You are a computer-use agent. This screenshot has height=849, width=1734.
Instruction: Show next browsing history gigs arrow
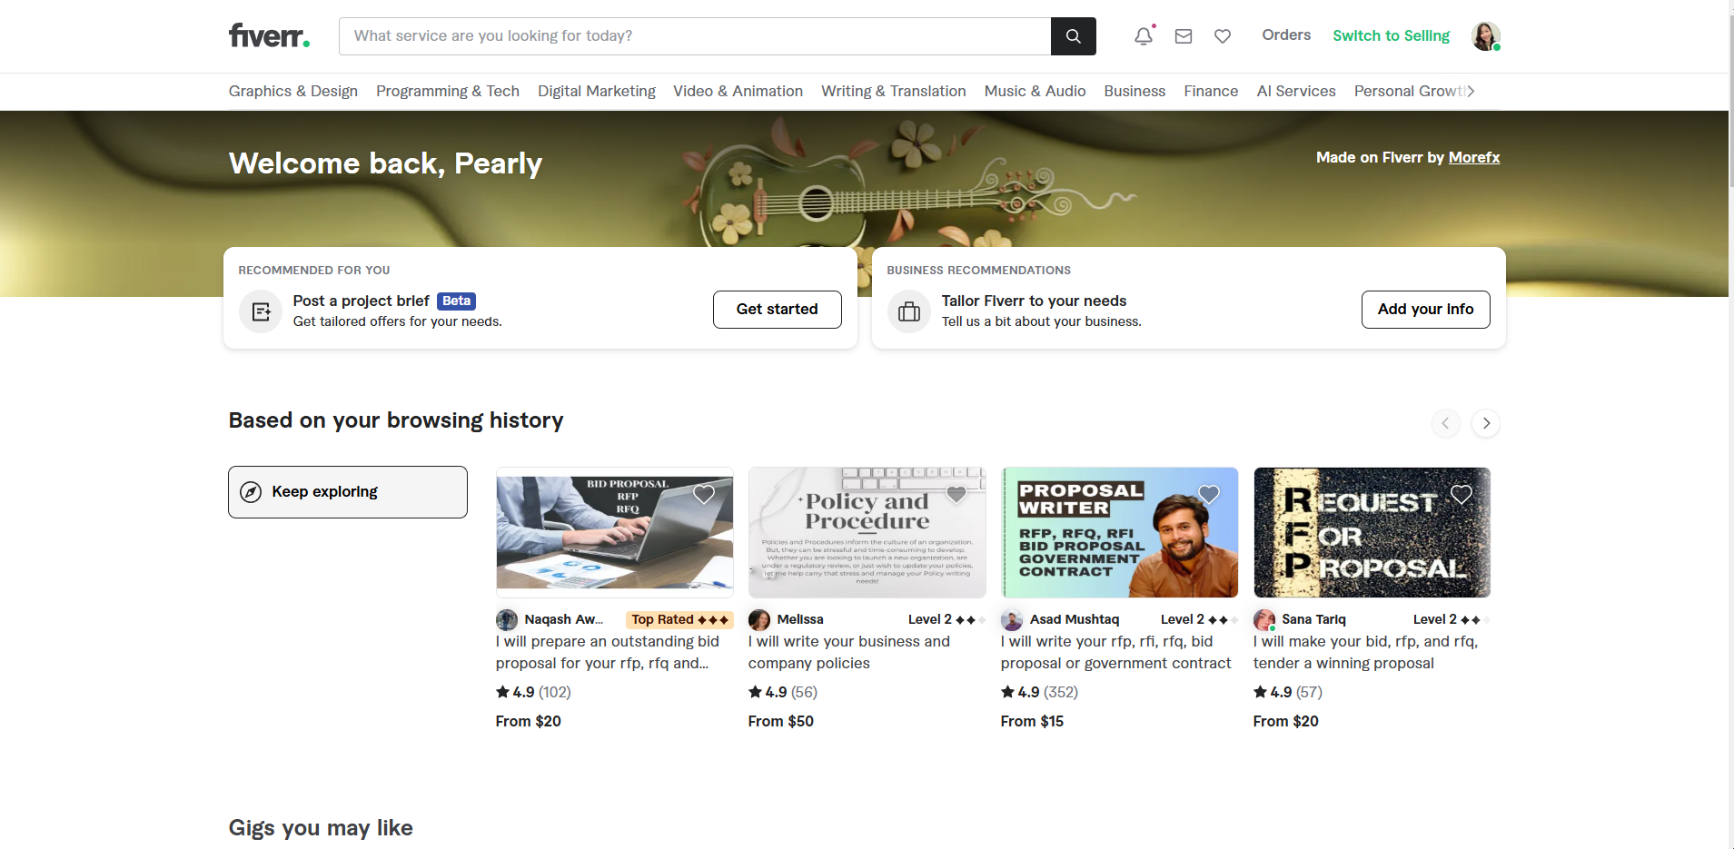coord(1486,423)
